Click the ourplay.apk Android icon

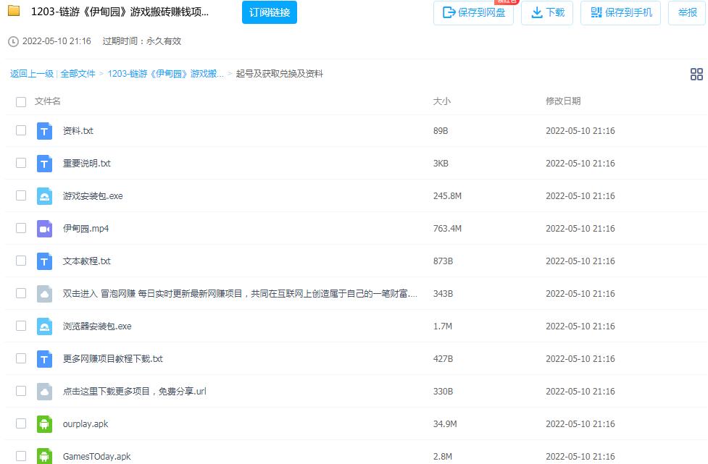[45, 423]
